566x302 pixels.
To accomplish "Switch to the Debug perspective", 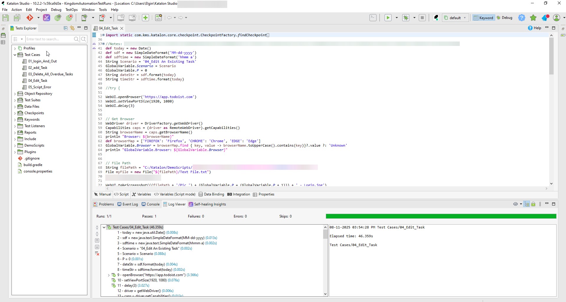I will [504, 18].
